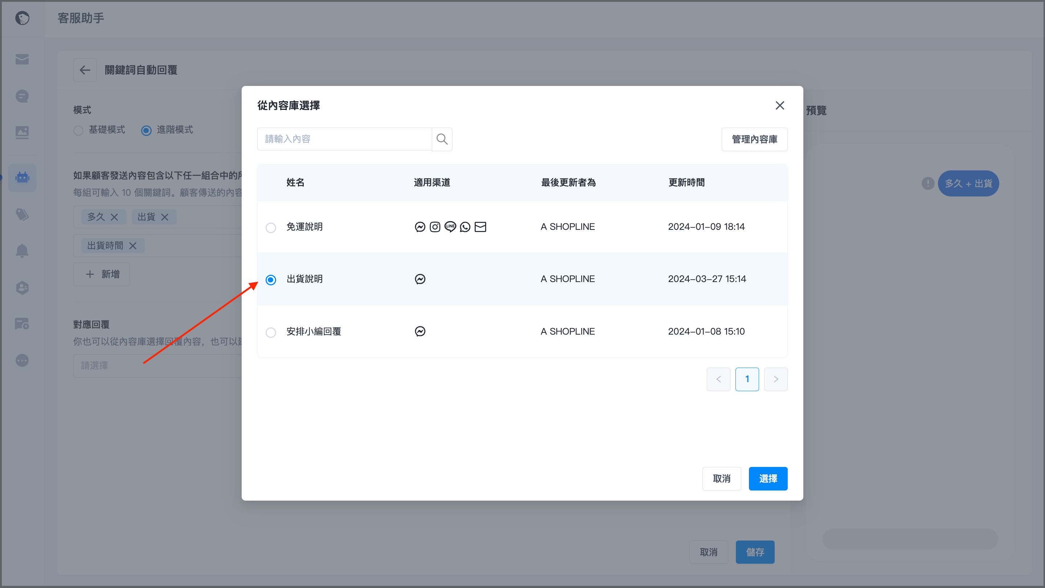The height and width of the screenshot is (588, 1045).
Task: Click LINE icon in 免運說明 row
Action: pos(450,227)
